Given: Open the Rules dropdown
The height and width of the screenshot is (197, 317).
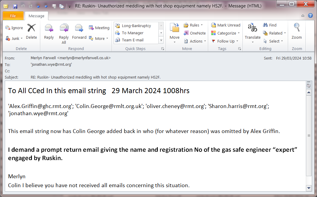Looking at the screenshot, I should [193, 25].
